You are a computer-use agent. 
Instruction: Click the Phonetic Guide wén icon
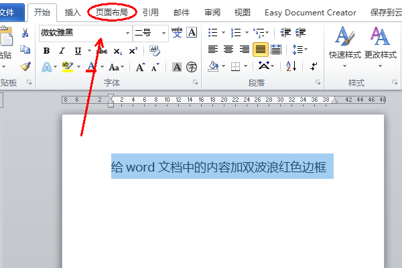click(177, 32)
